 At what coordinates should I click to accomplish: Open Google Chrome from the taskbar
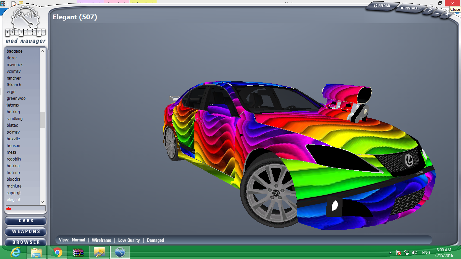click(x=57, y=252)
